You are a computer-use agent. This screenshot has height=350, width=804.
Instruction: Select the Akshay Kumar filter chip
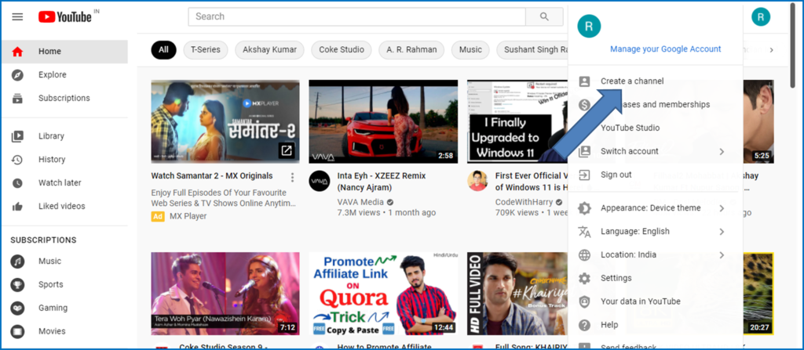pyautogui.click(x=270, y=50)
